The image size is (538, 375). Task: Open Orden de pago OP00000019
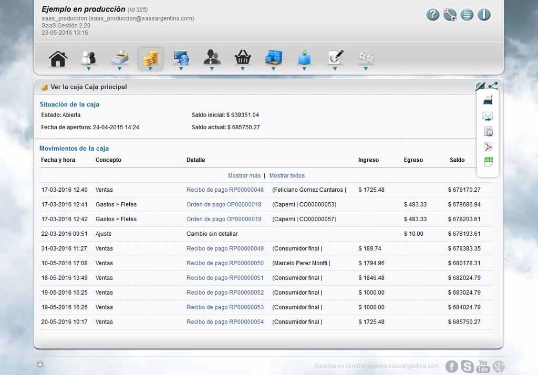224,219
